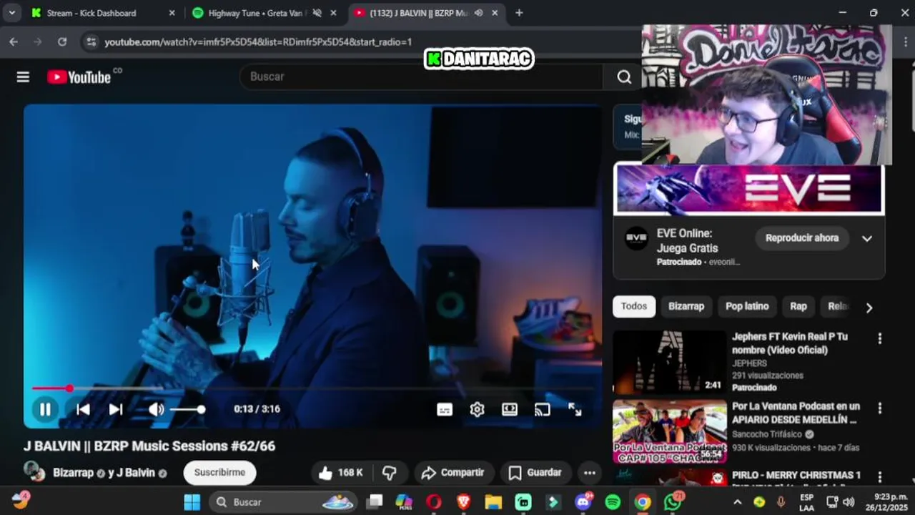The width and height of the screenshot is (915, 515).
Task: Switch to theater mode view
Action: [510, 409]
